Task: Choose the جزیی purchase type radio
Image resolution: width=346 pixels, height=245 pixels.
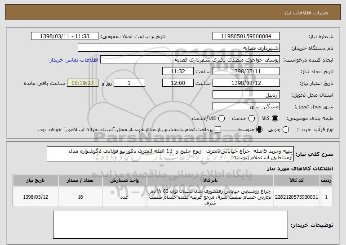Action: point(285,129)
